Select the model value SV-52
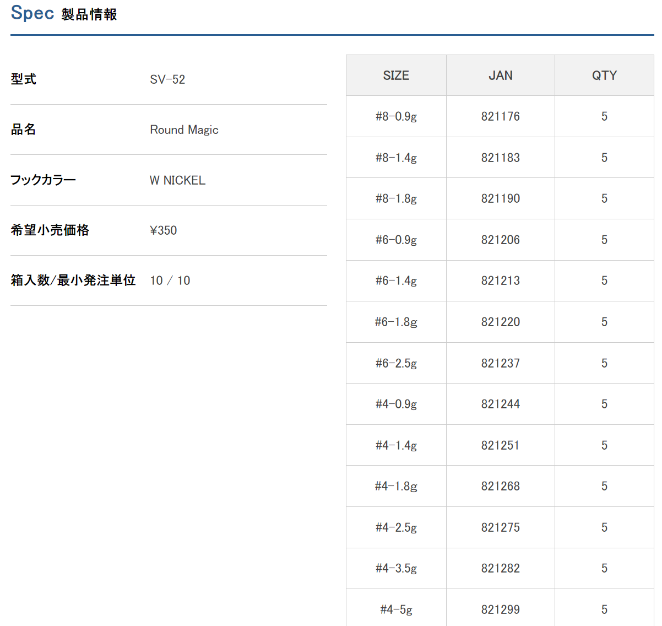The height and width of the screenshot is (626, 662). 167,79
